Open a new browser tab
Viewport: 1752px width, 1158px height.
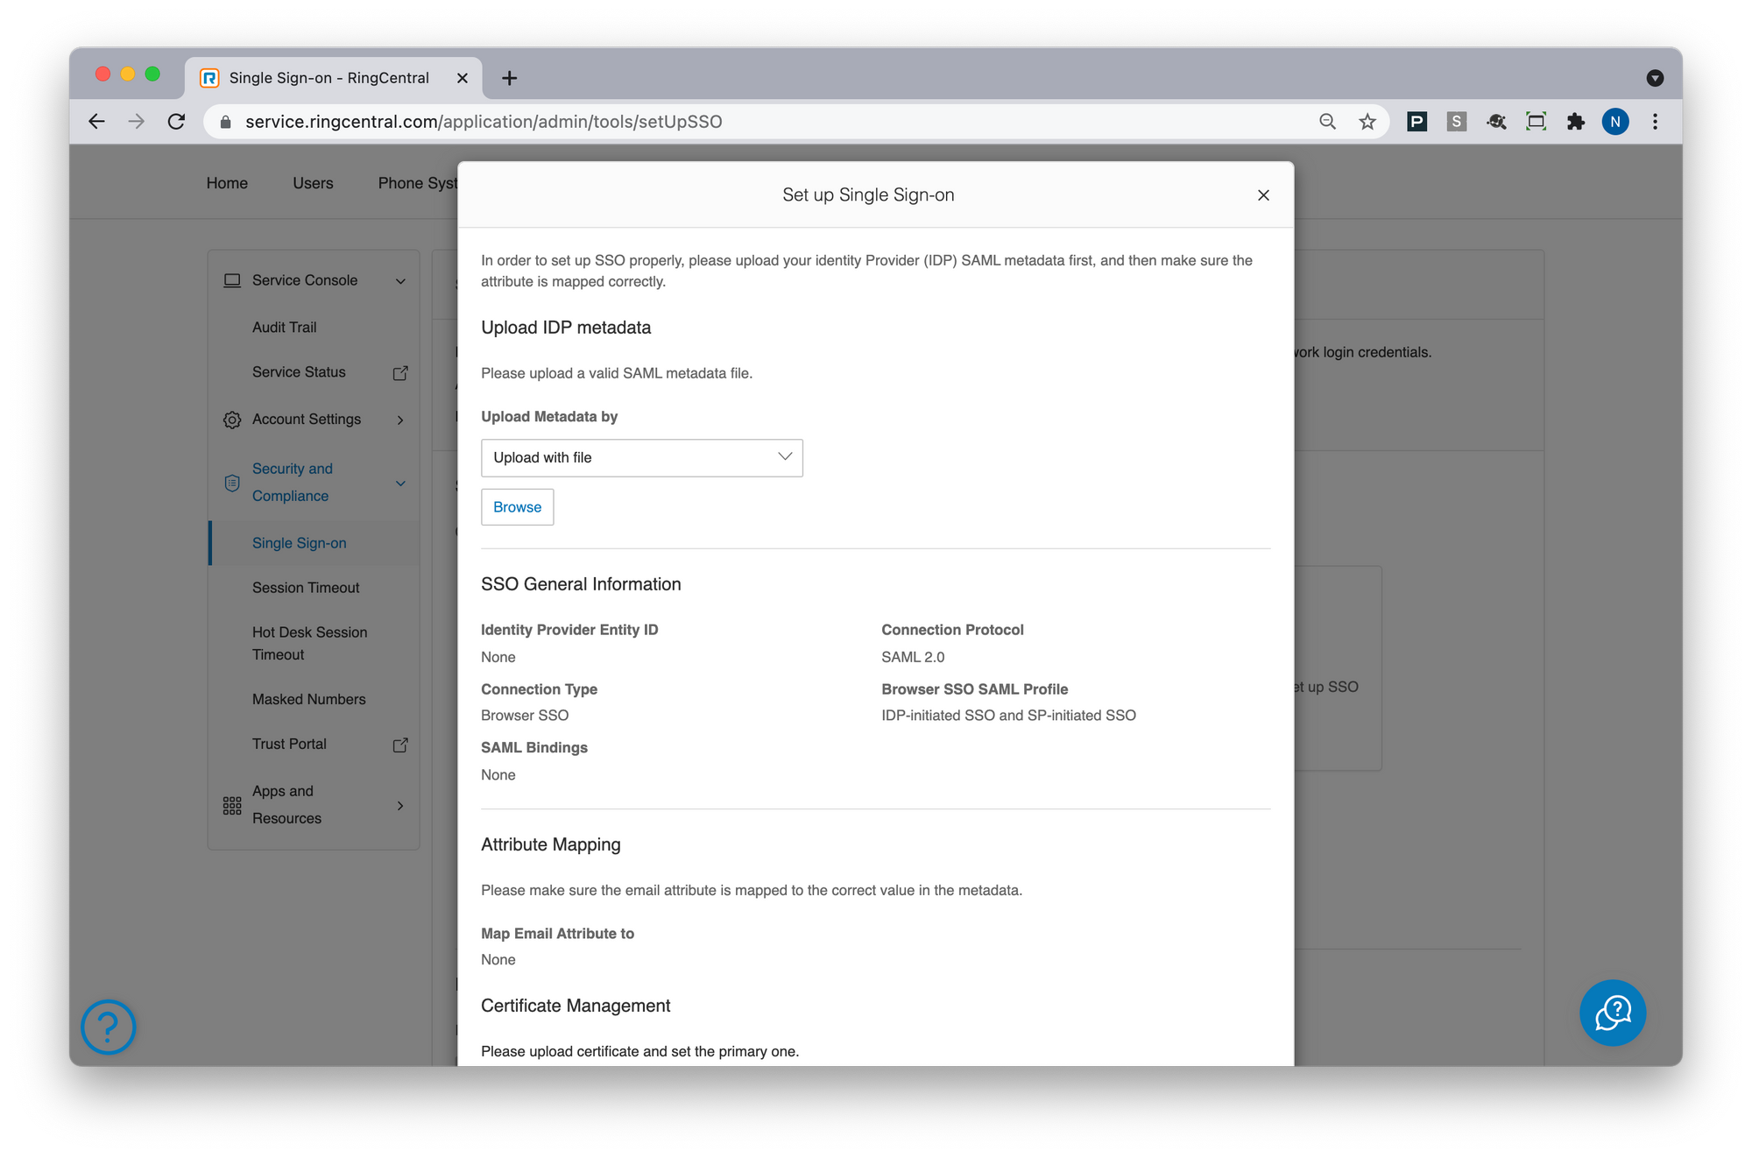(x=509, y=78)
